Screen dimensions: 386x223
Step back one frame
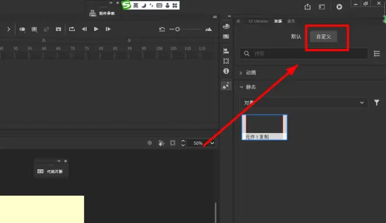(84, 29)
